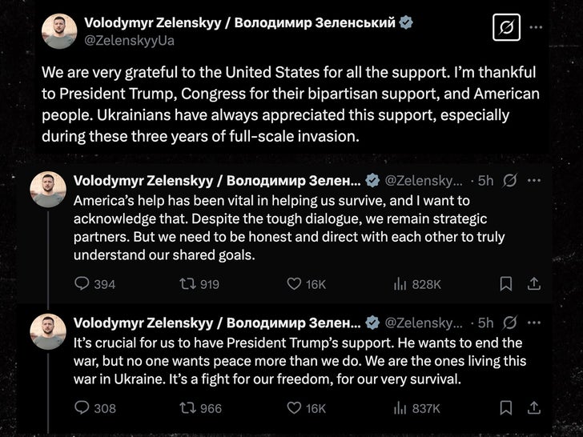Open the three-dot menu on the main post

[537, 28]
